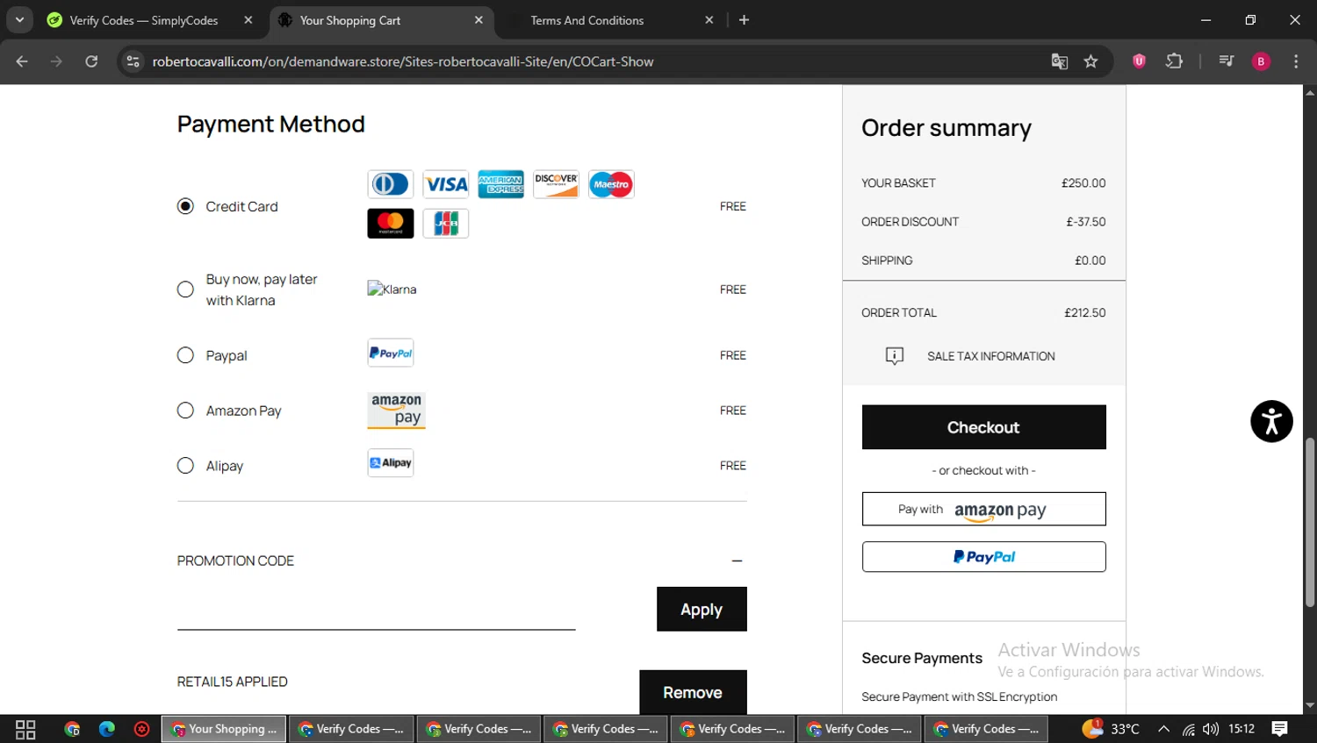Translate this page icon
Screen dimensions: 1317x743
tap(1060, 61)
